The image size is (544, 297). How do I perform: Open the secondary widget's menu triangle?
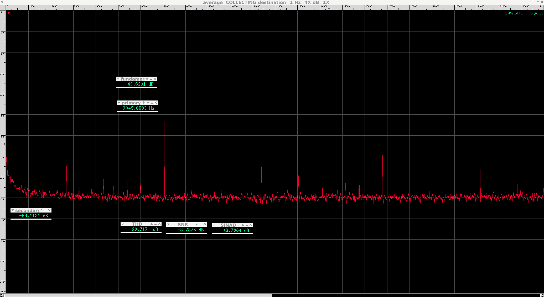click(13, 210)
